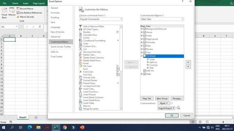
Task: Open File Explorer from taskbar
Action: (x=38, y=127)
